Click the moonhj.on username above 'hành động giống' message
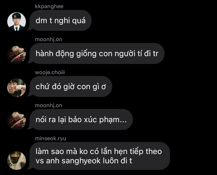Image resolution: width=217 pixels, height=175 pixels. tap(49, 39)
